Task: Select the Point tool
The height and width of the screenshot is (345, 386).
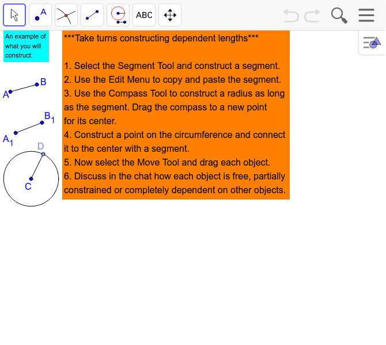Action: pyautogui.click(x=40, y=15)
